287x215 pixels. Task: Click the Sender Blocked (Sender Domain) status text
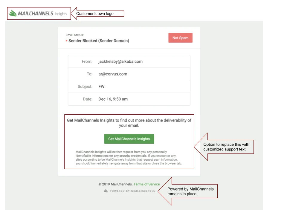pos(99,41)
